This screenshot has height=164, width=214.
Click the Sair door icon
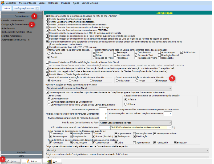(x=49, y=162)
